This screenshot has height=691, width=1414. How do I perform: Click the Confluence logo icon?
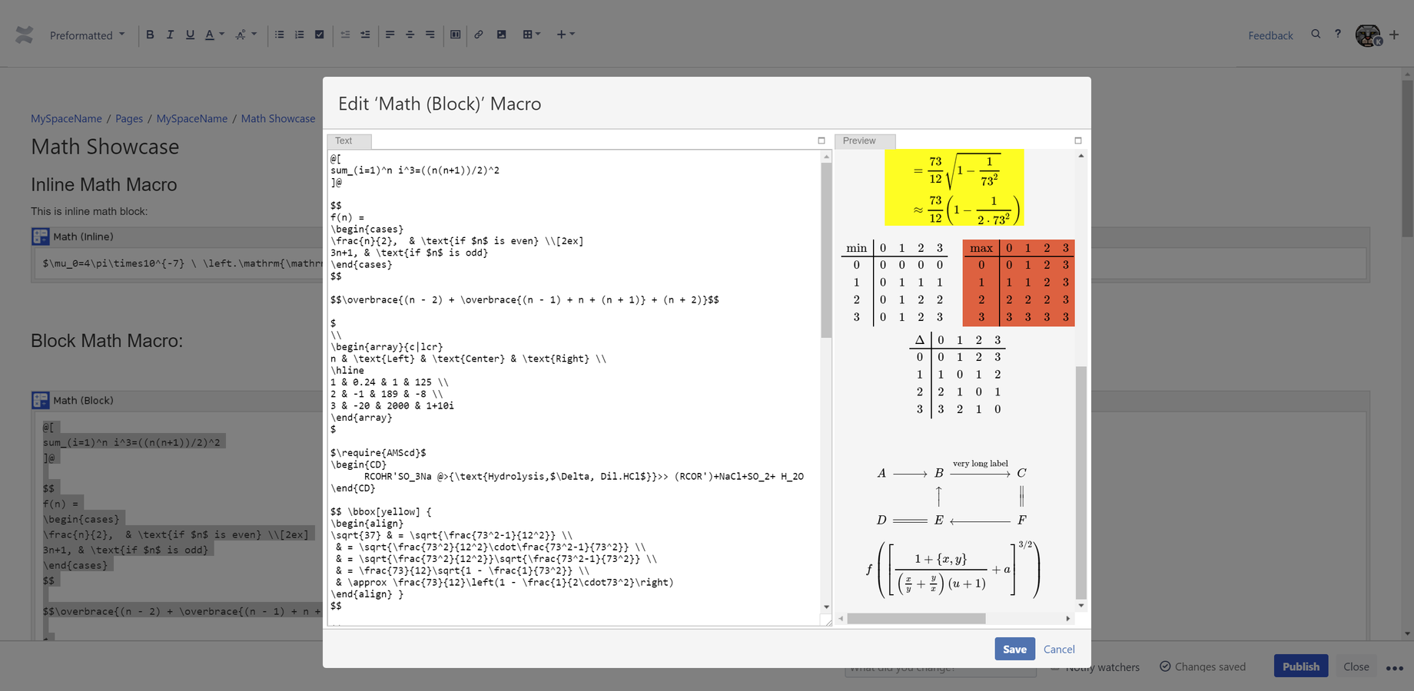pos(25,35)
